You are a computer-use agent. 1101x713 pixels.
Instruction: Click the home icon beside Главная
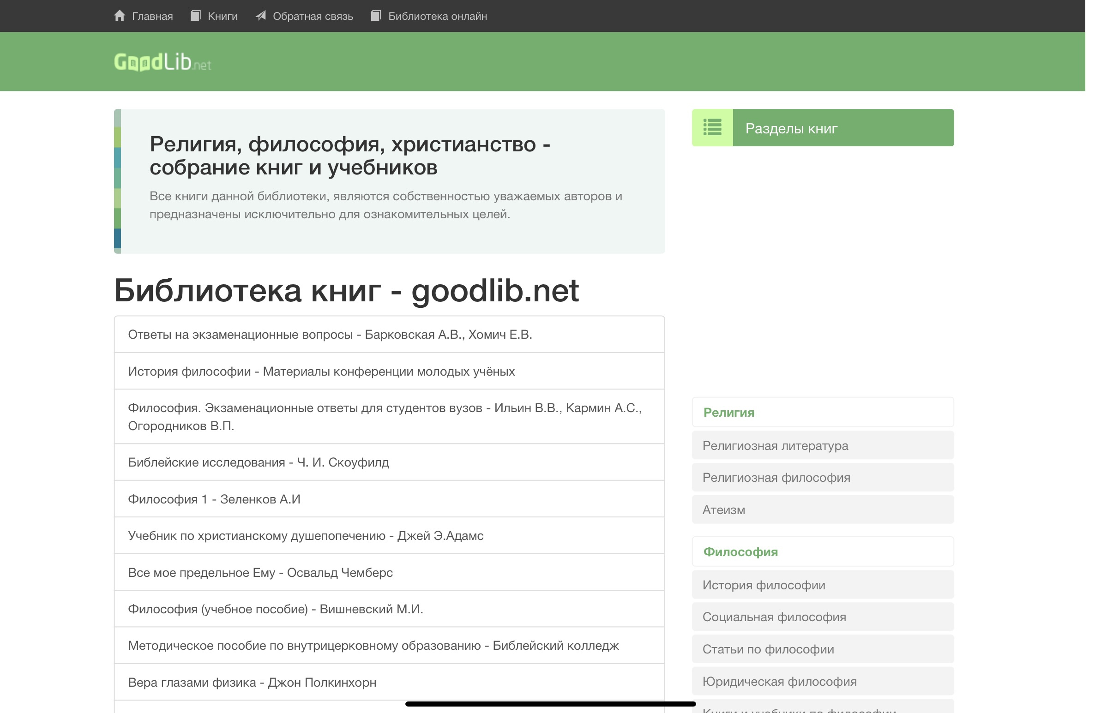[120, 16]
